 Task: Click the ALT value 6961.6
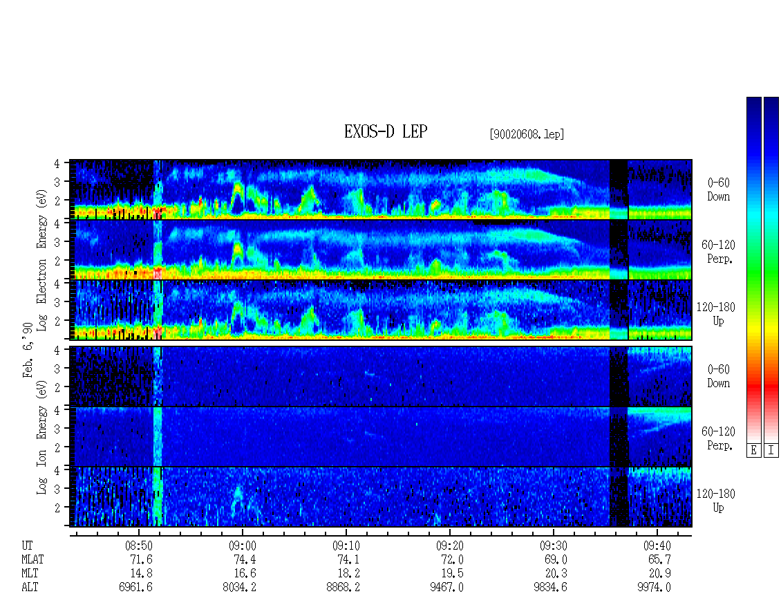coord(135,587)
